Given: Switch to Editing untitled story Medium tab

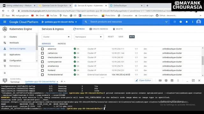Looking at the screenshot, I should click(19, 6).
